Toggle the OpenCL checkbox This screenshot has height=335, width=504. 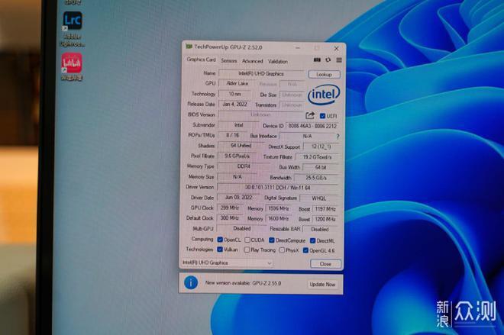[220, 240]
